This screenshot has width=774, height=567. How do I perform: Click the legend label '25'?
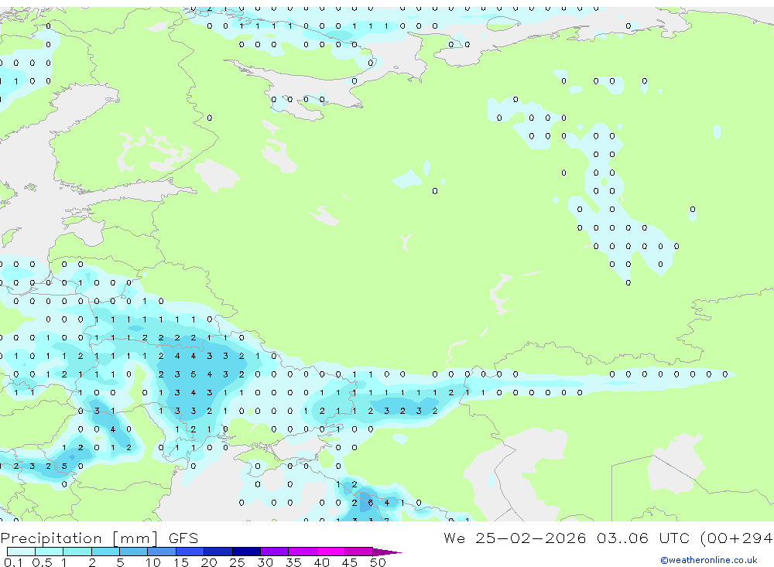click(x=237, y=562)
